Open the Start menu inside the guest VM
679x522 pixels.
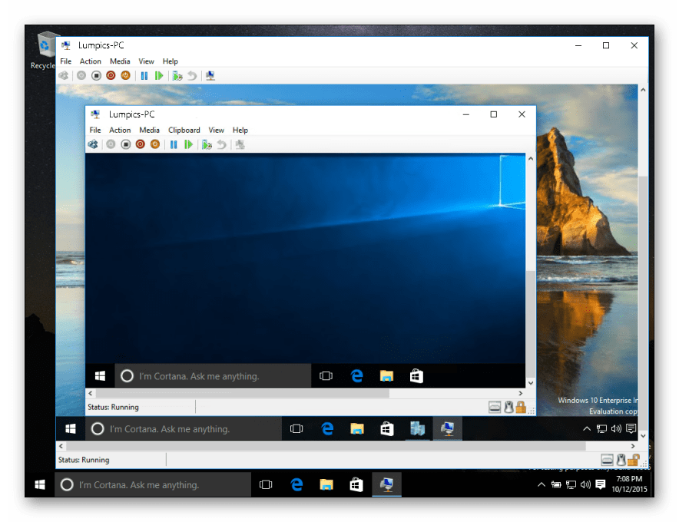99,375
